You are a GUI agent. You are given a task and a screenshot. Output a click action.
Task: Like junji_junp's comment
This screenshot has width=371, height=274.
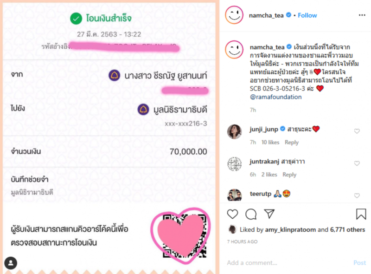[x=357, y=131]
